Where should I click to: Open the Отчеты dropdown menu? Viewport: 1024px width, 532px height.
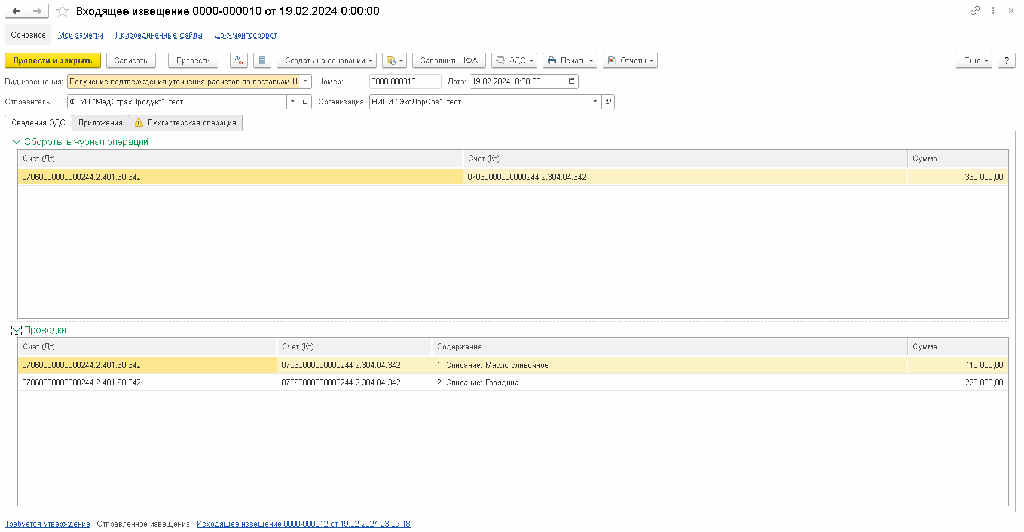click(630, 60)
